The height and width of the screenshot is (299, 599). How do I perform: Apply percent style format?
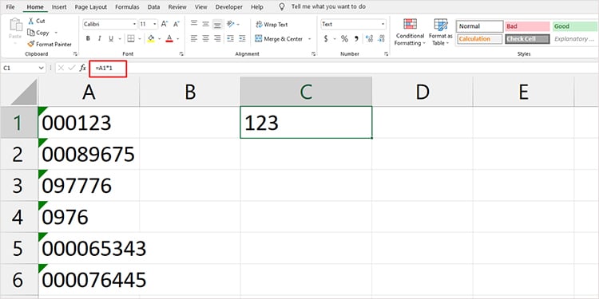[x=344, y=38]
